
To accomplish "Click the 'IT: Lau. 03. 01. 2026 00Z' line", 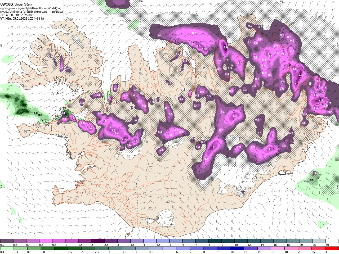I will [x=17, y=15].
